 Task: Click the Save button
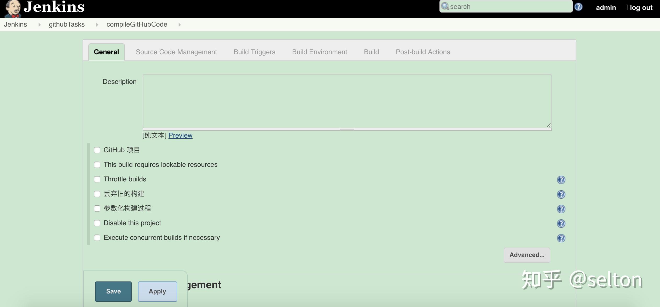coord(113,291)
